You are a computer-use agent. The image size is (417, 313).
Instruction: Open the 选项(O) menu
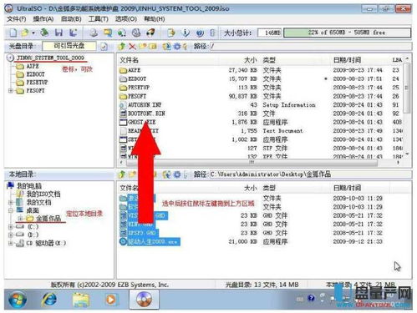126,19
